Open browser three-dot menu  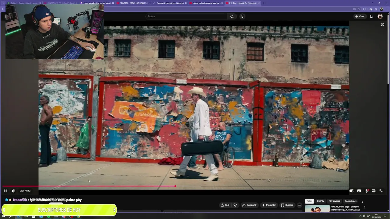coord(386,9)
